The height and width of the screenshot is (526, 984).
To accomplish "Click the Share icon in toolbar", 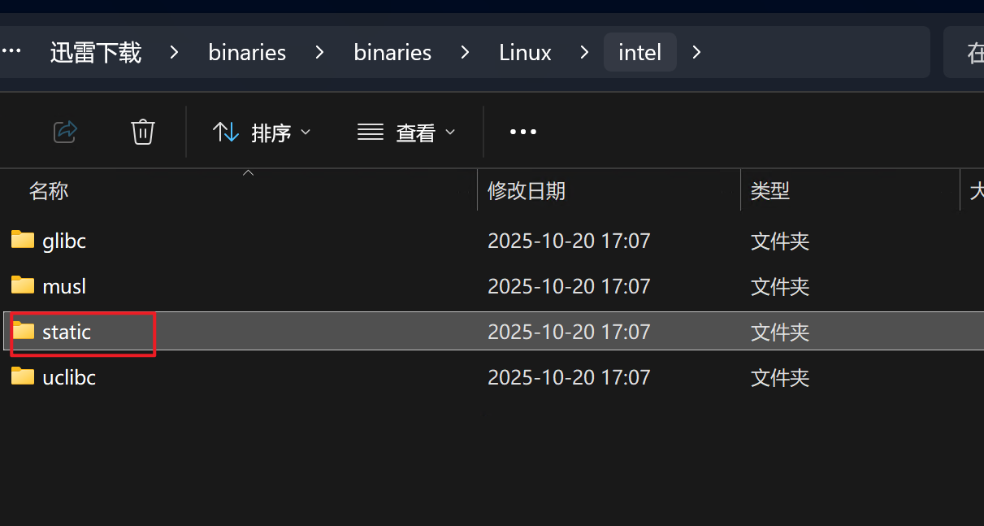I will (65, 132).
